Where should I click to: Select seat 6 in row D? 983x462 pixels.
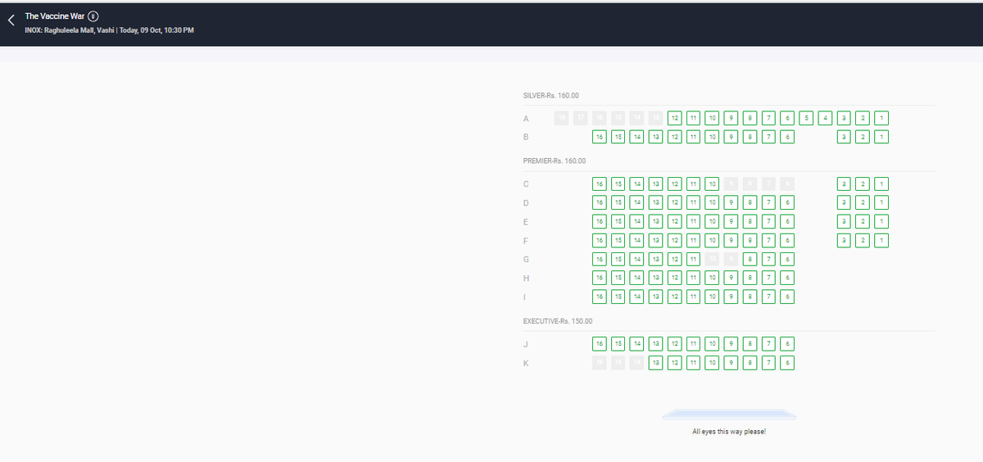(787, 202)
